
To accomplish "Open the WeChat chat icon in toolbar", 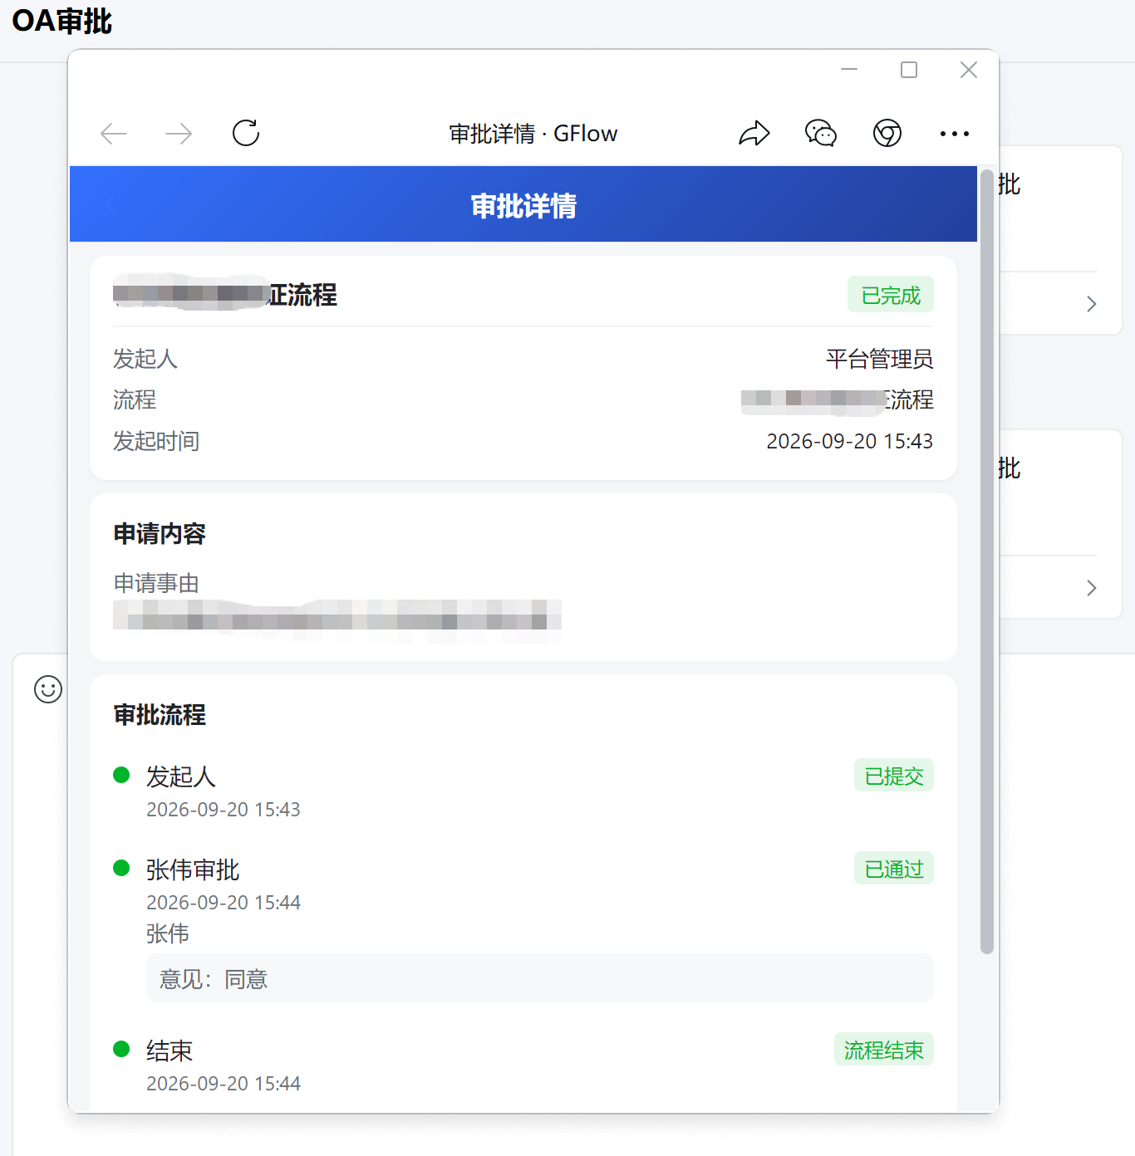I will [821, 133].
